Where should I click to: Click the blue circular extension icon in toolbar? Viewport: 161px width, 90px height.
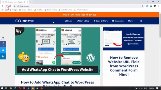(x=147, y=6)
